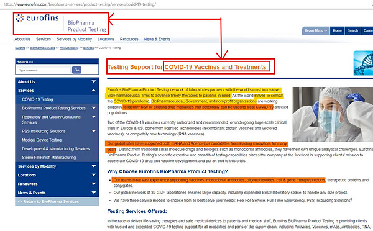Open the Services top menu

pyautogui.click(x=44, y=39)
